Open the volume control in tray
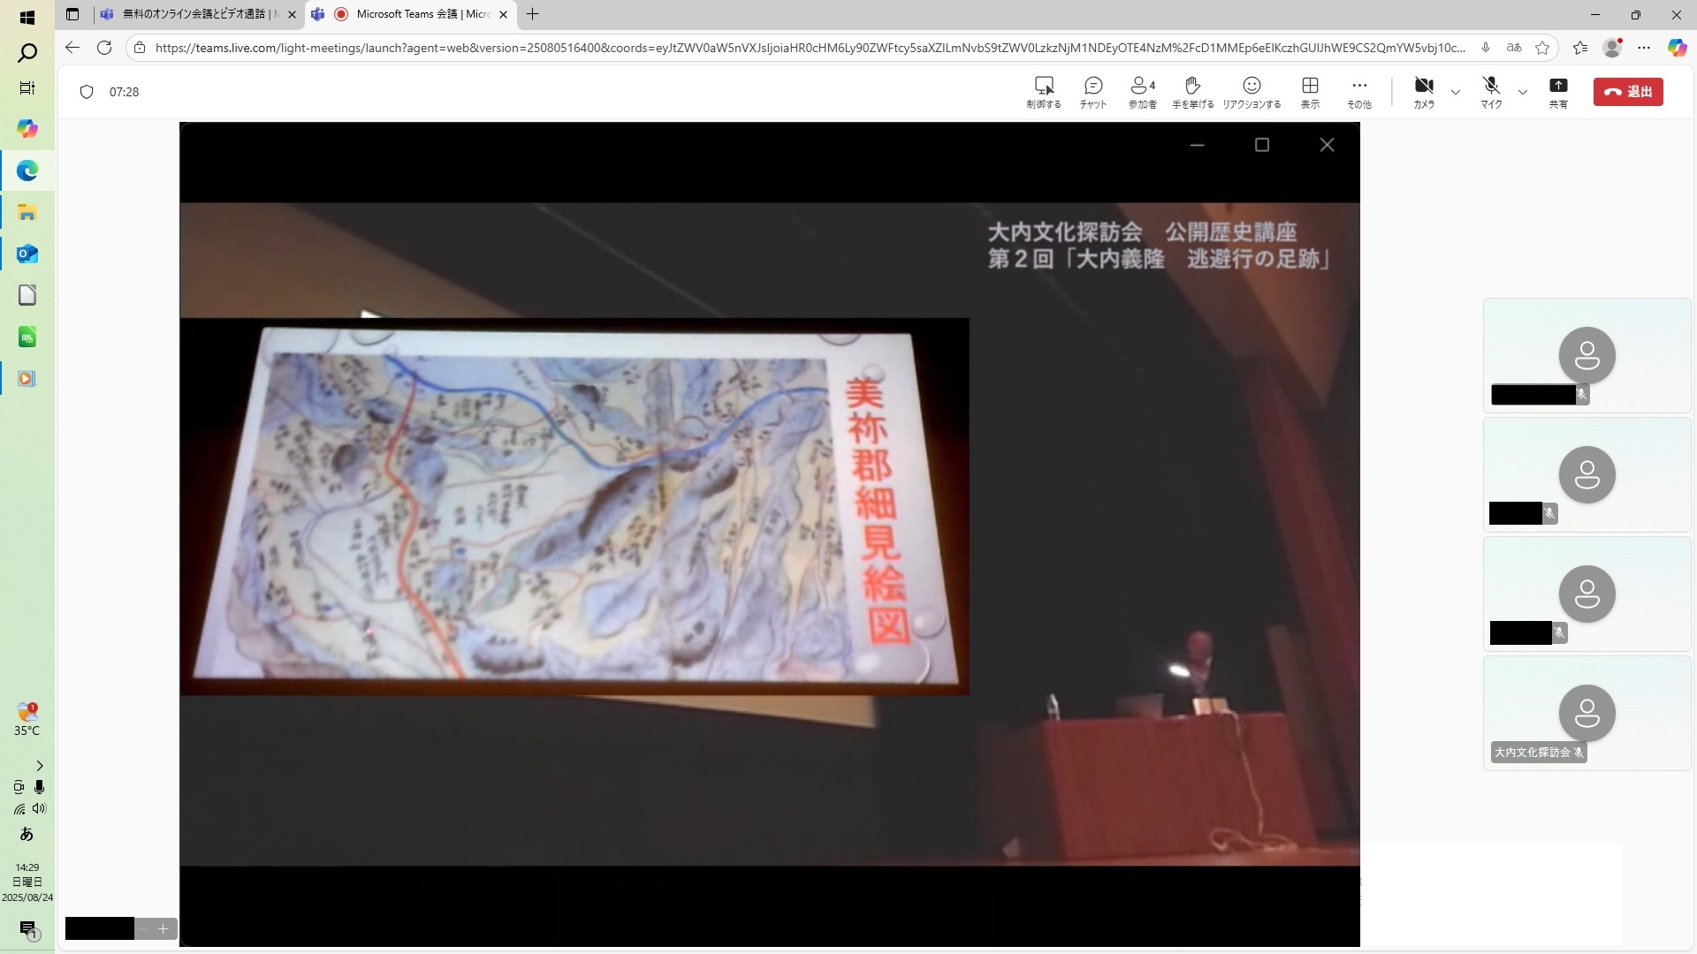The height and width of the screenshot is (954, 1697). click(x=39, y=808)
